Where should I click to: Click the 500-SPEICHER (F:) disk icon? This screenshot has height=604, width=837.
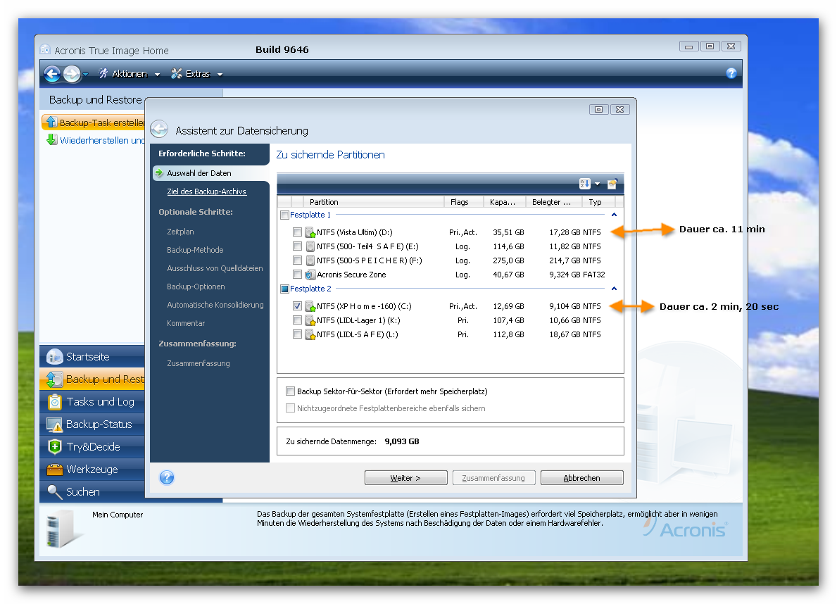(x=310, y=260)
